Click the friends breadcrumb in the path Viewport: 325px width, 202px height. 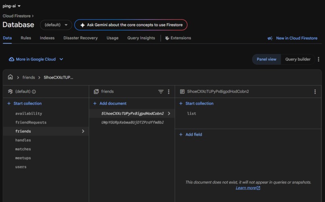29,77
